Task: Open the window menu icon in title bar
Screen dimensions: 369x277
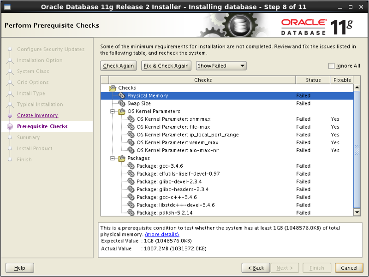Action: click(7, 7)
